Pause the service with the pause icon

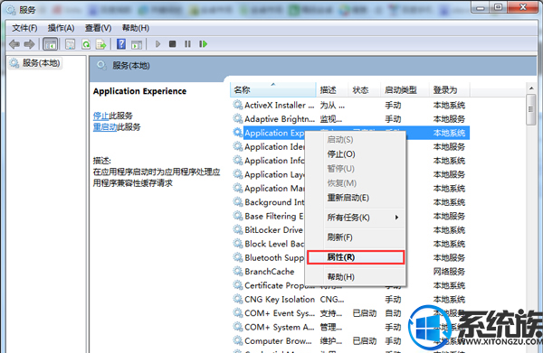pyautogui.click(x=187, y=44)
